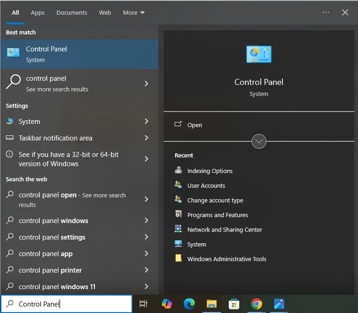Switch to the Apps tab
358x313 pixels.
tap(38, 12)
